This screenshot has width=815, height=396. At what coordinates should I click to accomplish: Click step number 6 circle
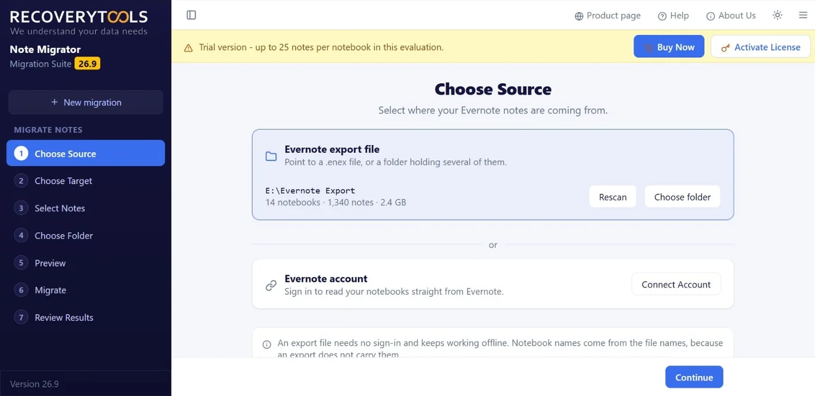(21, 290)
